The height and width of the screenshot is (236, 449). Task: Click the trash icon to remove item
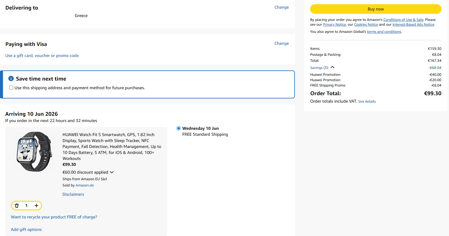pyautogui.click(x=17, y=206)
